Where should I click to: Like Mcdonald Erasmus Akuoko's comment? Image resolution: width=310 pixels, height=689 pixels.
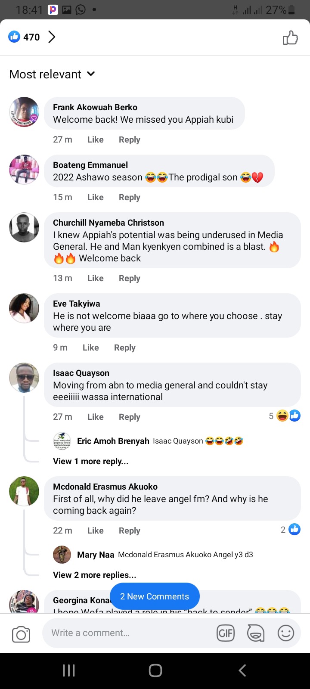95,531
